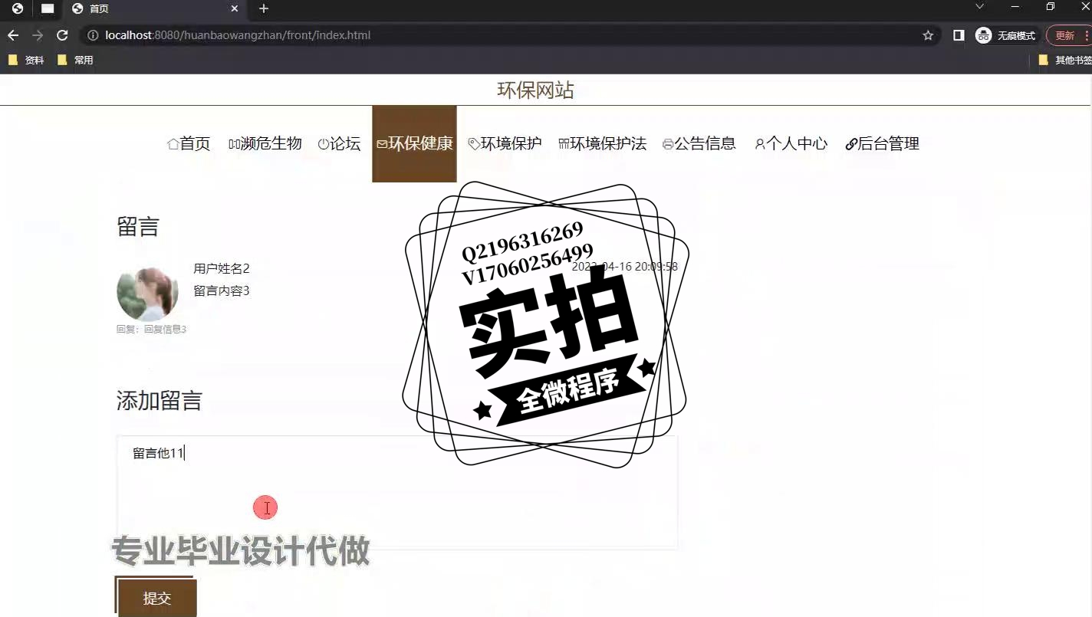Submit the message with the 提交 button
1092x617 pixels.
(156, 598)
